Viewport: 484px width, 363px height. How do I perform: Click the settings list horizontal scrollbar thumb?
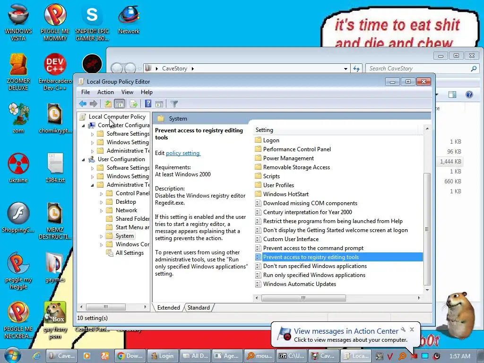tap(304, 298)
